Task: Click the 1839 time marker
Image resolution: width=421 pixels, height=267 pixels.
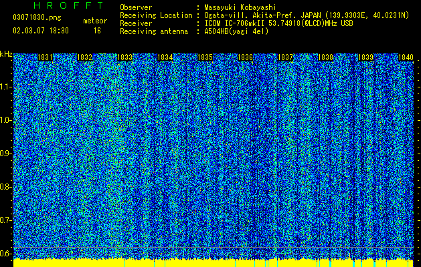Action: (x=366, y=57)
